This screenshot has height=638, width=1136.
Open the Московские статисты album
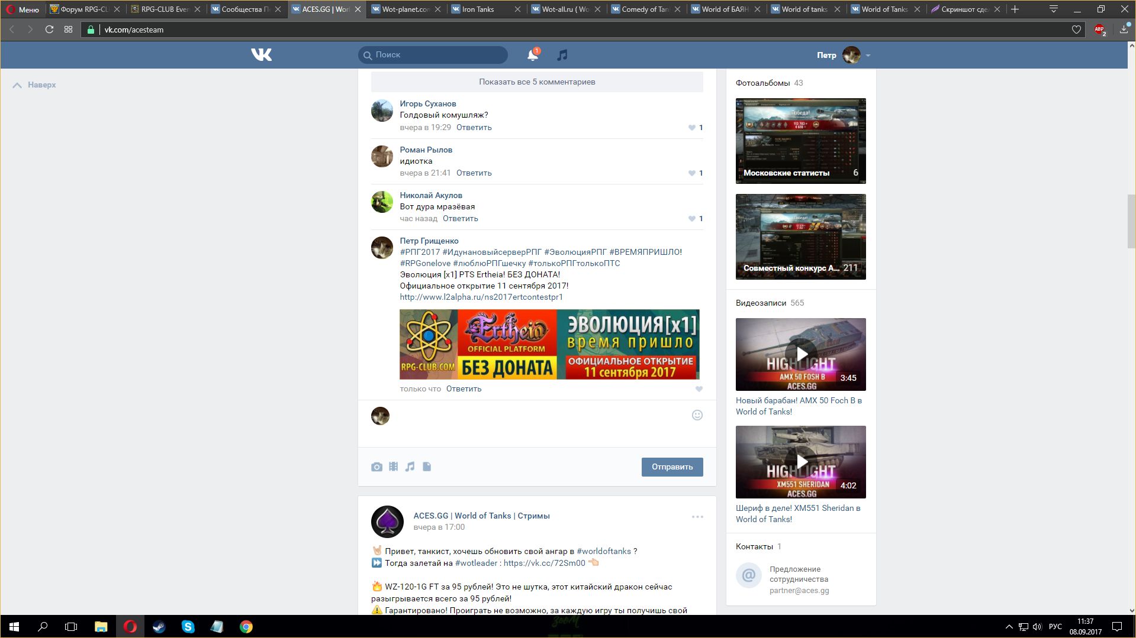(x=800, y=141)
